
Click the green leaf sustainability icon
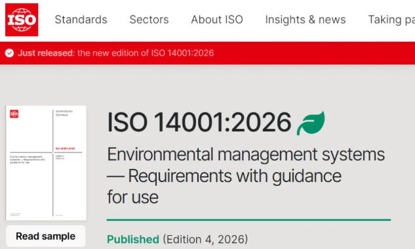311,123
